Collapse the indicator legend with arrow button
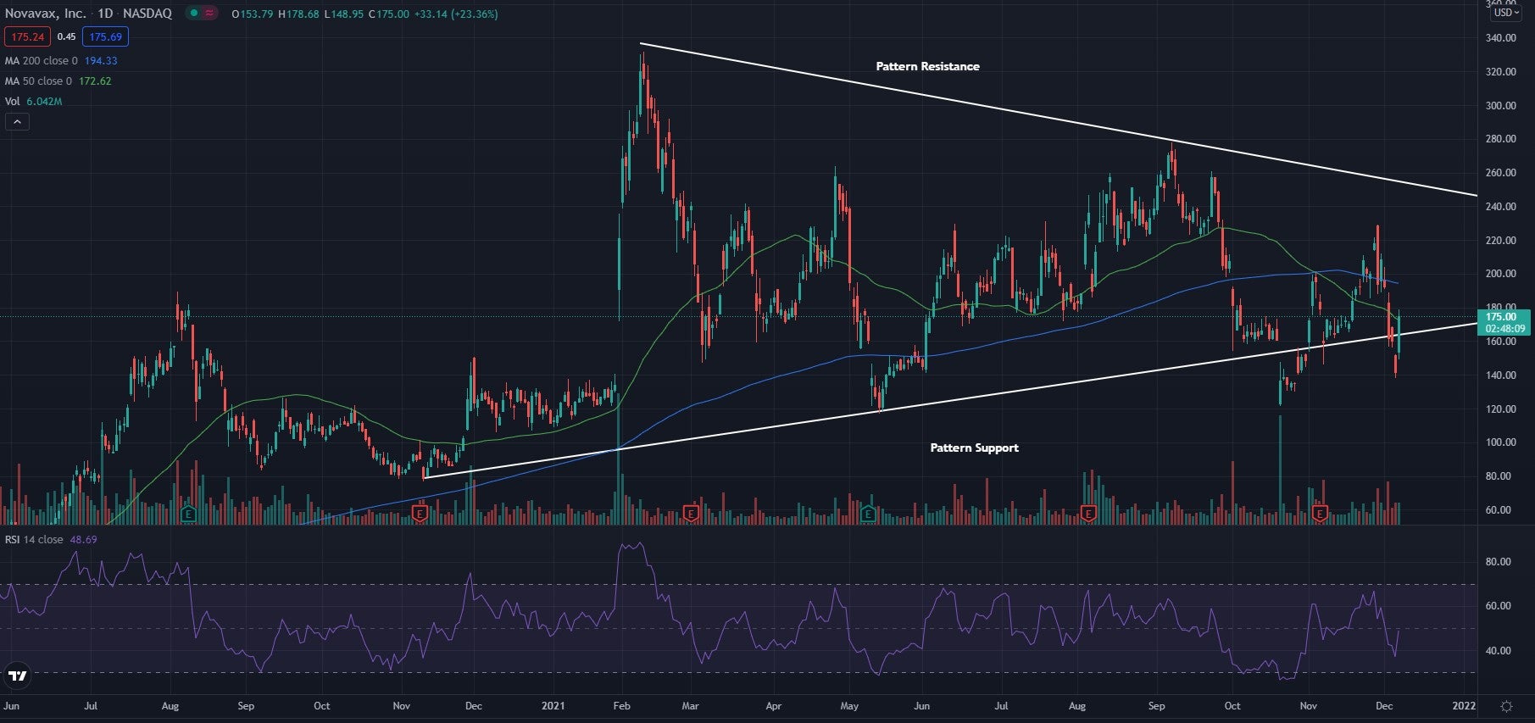 coord(17,122)
